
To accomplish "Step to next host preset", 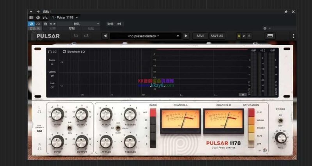I will 55,24.
